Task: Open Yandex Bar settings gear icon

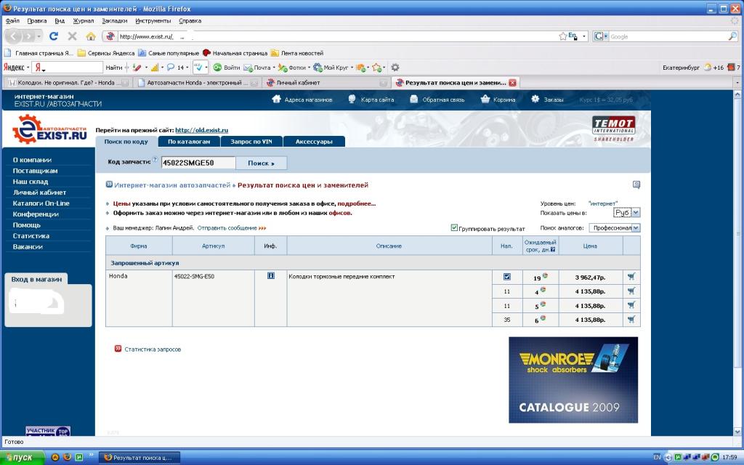Action: click(x=395, y=68)
